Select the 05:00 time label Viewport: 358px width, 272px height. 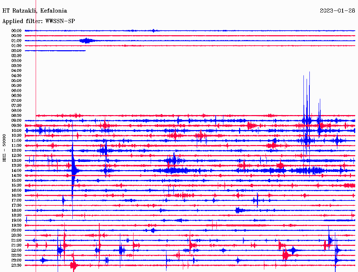click(x=16, y=81)
